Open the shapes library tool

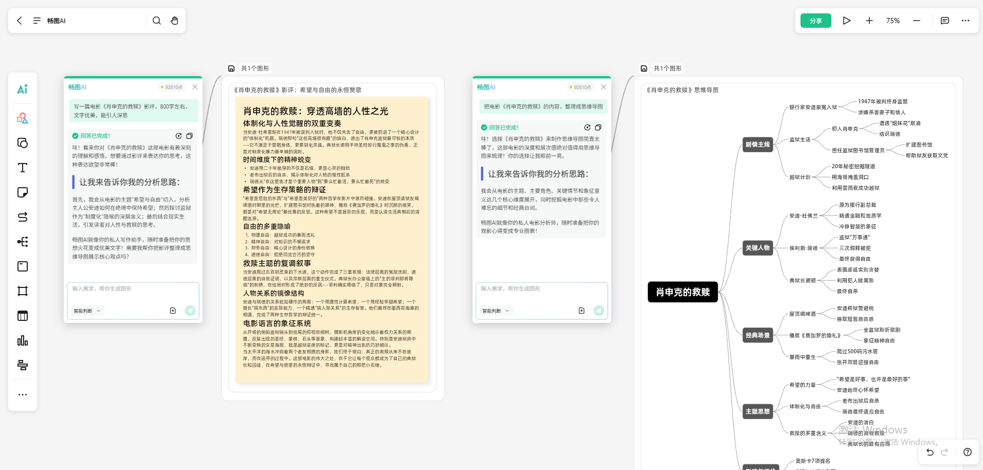tap(23, 118)
